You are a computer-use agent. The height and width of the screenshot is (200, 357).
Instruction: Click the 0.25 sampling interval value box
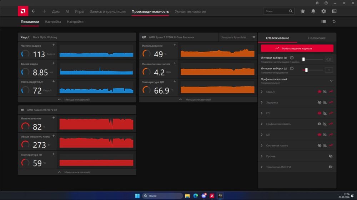[329, 59]
